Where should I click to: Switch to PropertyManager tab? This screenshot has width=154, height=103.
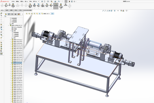(x=9, y=14)
